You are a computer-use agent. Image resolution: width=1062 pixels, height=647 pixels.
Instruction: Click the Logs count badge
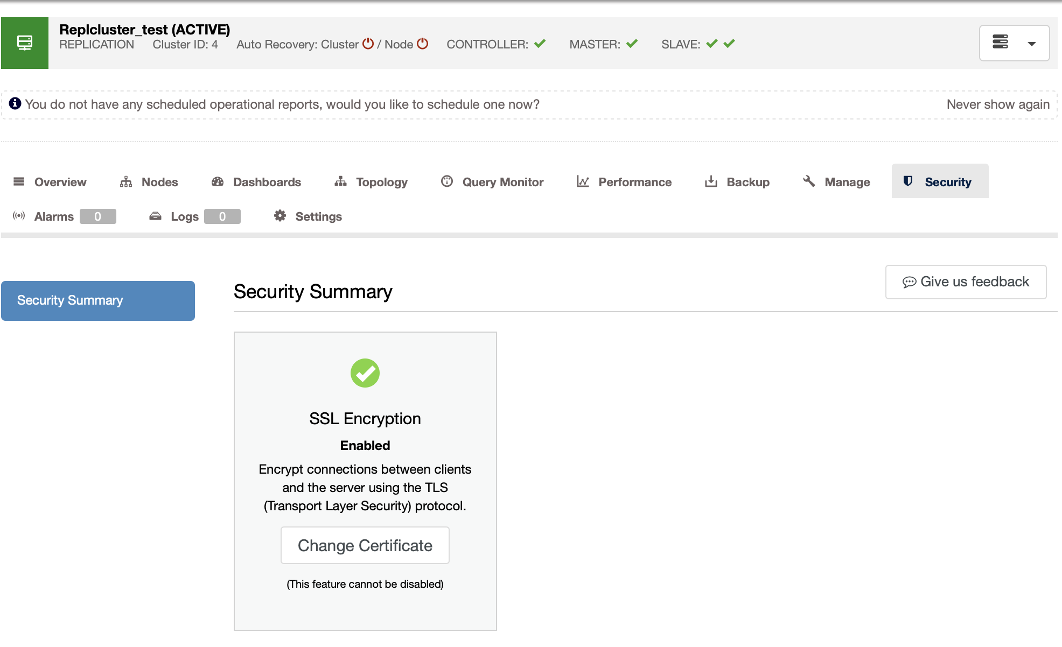(222, 216)
